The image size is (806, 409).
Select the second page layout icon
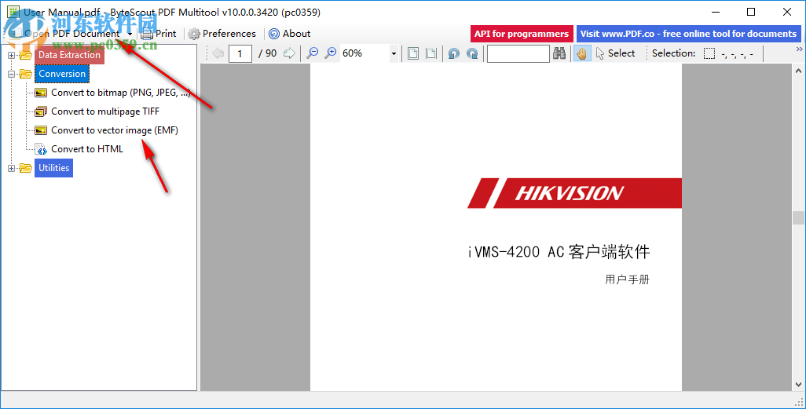[x=432, y=53]
